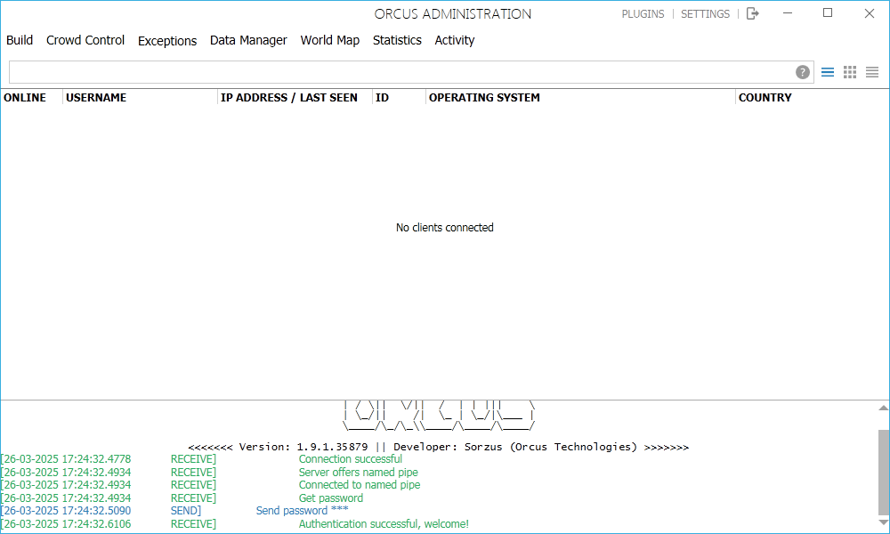Screen dimensions: 890x534
Task: Sort by the USERNAME column header
Action: click(96, 98)
